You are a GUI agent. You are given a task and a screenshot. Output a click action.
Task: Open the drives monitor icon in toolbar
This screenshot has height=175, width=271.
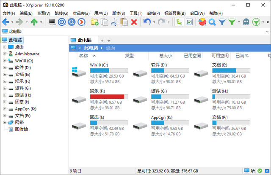click(52, 22)
